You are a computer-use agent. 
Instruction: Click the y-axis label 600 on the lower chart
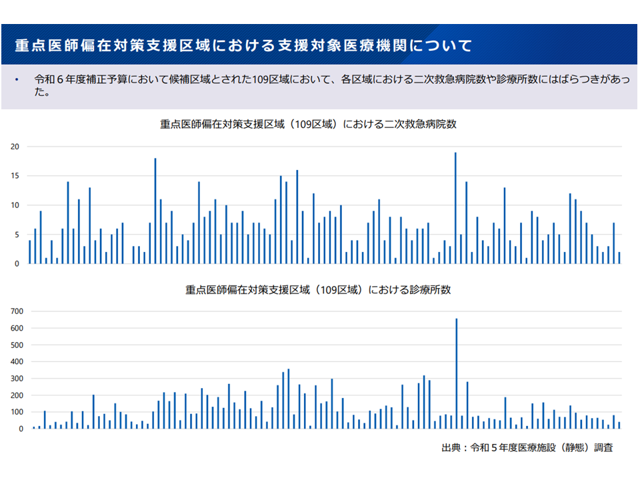click(16, 328)
